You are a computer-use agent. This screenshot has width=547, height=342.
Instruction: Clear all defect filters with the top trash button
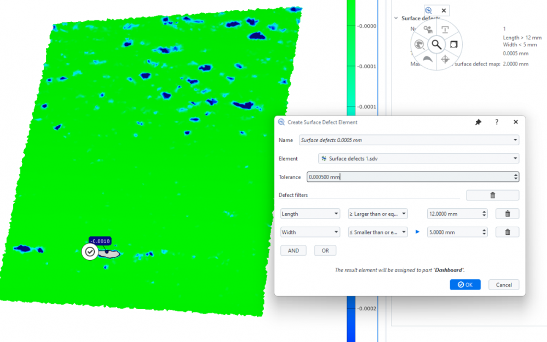click(x=492, y=195)
